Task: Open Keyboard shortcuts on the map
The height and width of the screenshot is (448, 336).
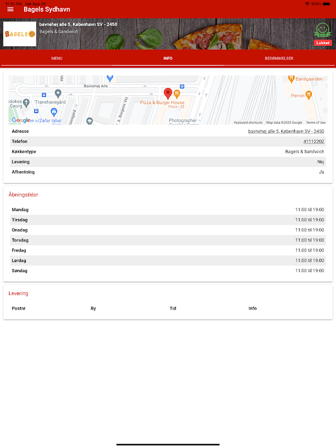Action: coord(248,123)
